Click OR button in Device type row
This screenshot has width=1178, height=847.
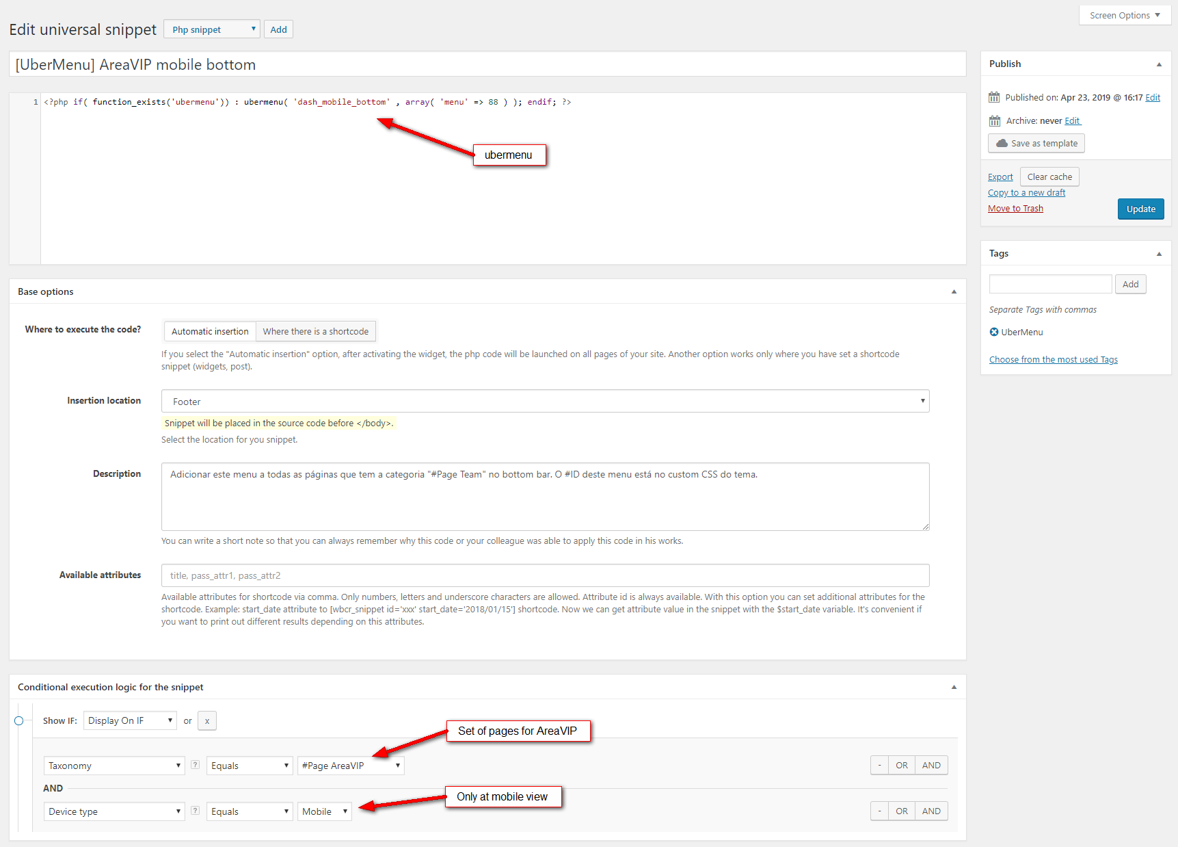pos(902,811)
